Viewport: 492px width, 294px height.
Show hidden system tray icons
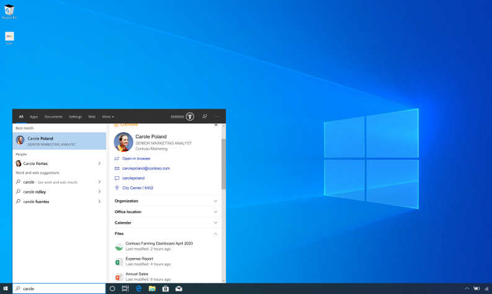(467, 288)
